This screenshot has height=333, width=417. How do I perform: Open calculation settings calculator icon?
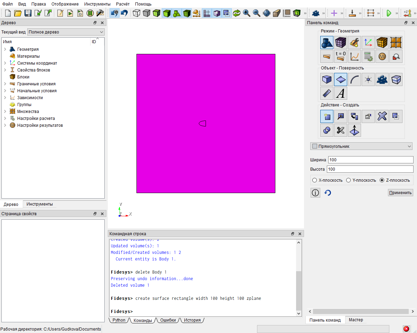(368, 56)
